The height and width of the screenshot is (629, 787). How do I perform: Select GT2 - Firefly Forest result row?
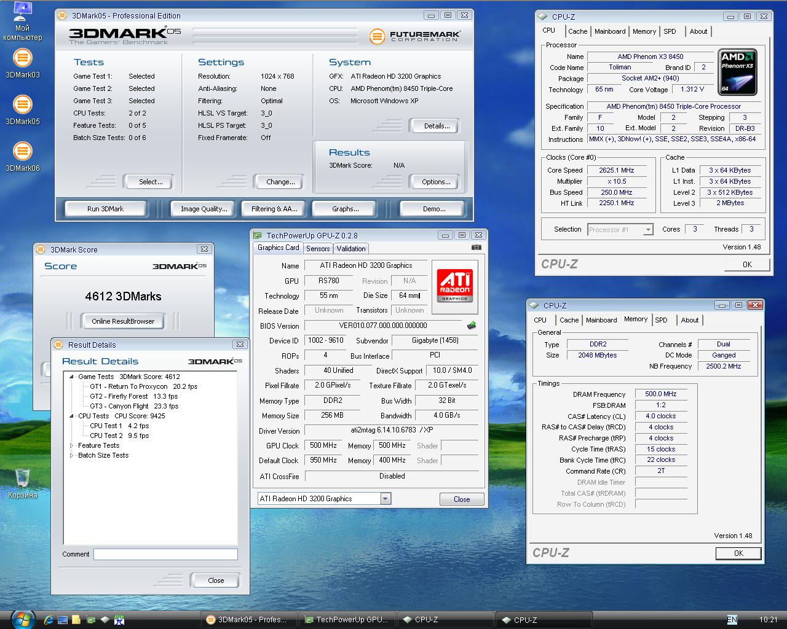(134, 396)
